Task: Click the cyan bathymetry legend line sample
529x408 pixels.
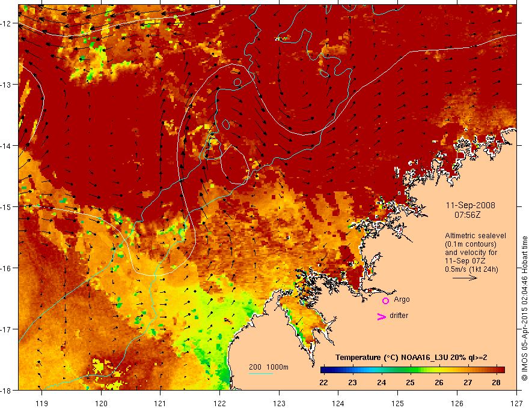Action: tap(261, 373)
